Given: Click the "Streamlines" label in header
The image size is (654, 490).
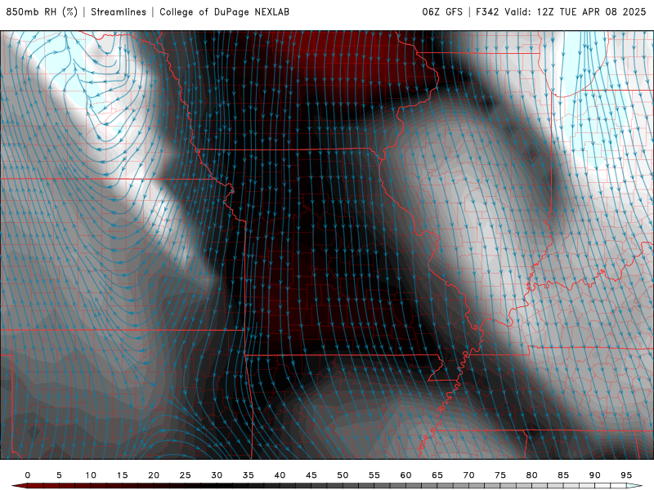Looking at the screenshot, I should [x=119, y=11].
